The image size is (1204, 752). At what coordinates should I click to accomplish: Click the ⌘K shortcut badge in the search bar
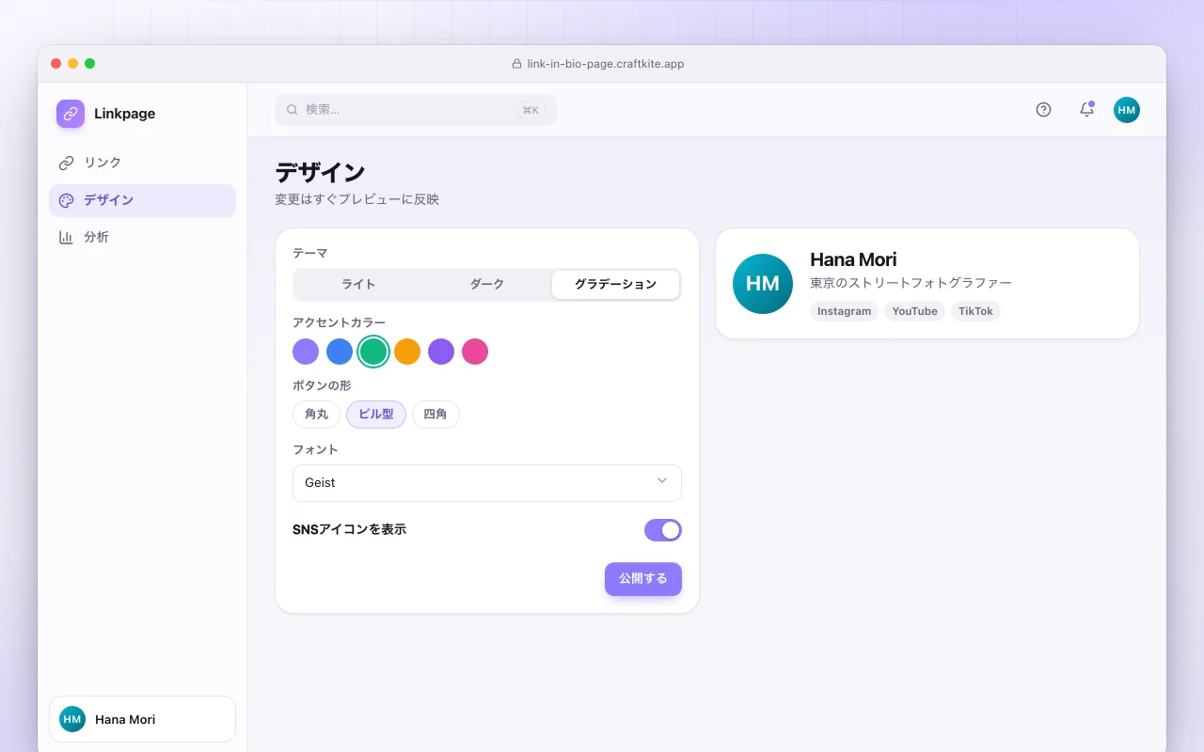(x=531, y=110)
